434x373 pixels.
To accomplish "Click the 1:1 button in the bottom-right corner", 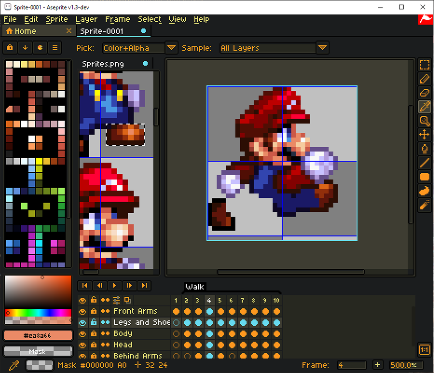I will click(424, 350).
